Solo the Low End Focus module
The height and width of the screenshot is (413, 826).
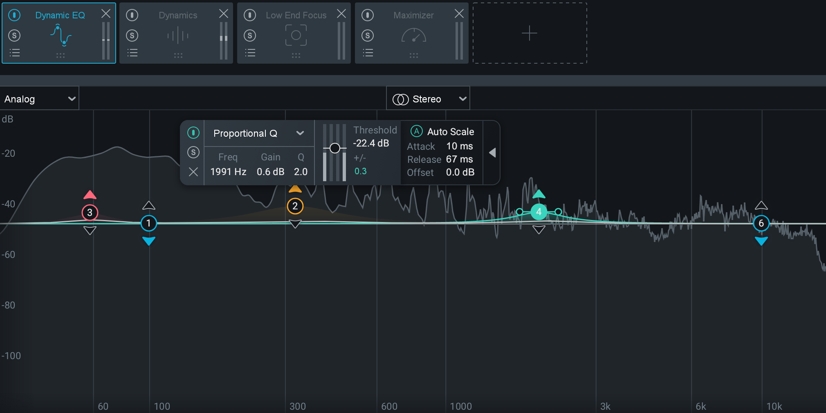point(250,36)
